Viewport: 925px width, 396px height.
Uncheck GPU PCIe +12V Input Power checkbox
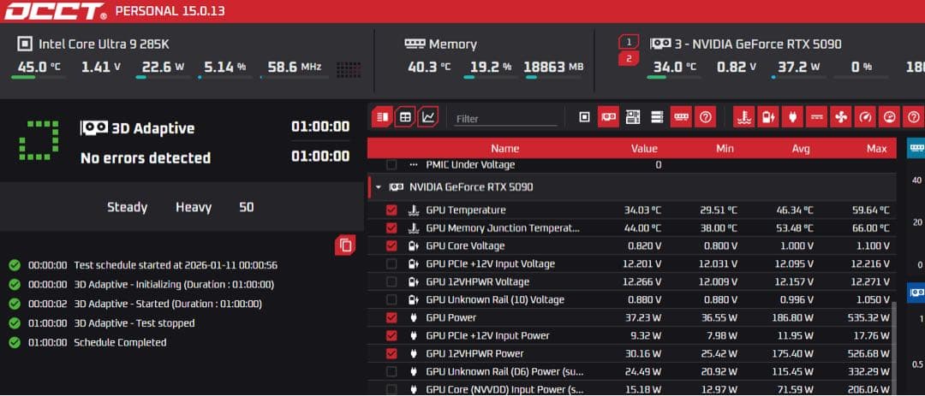pos(391,336)
